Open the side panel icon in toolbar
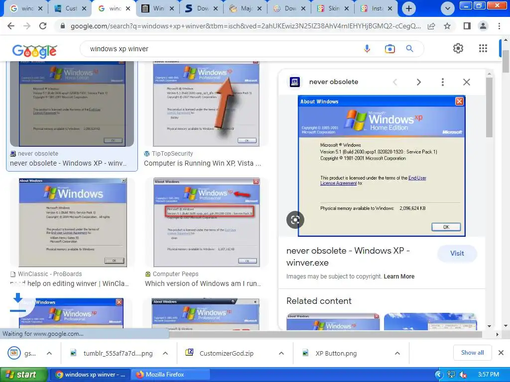 [x=467, y=26]
